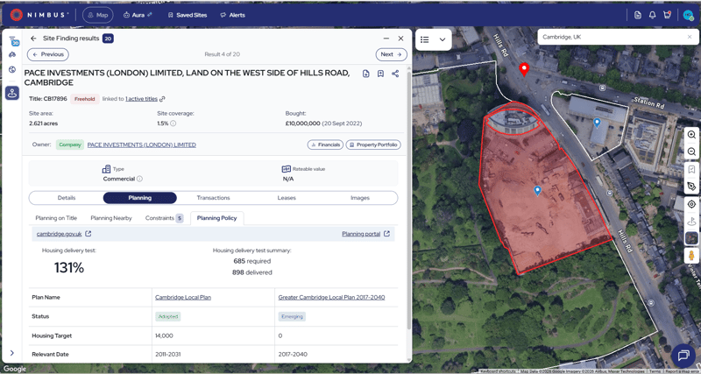
Task: Pick the Street View pegman
Action: 691,256
